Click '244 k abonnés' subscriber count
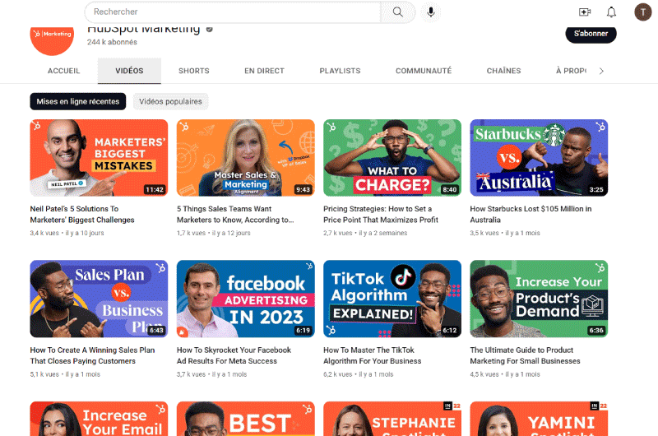 coord(112,42)
